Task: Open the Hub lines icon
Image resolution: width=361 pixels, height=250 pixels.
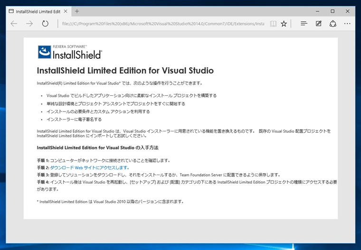Action: coord(304,23)
